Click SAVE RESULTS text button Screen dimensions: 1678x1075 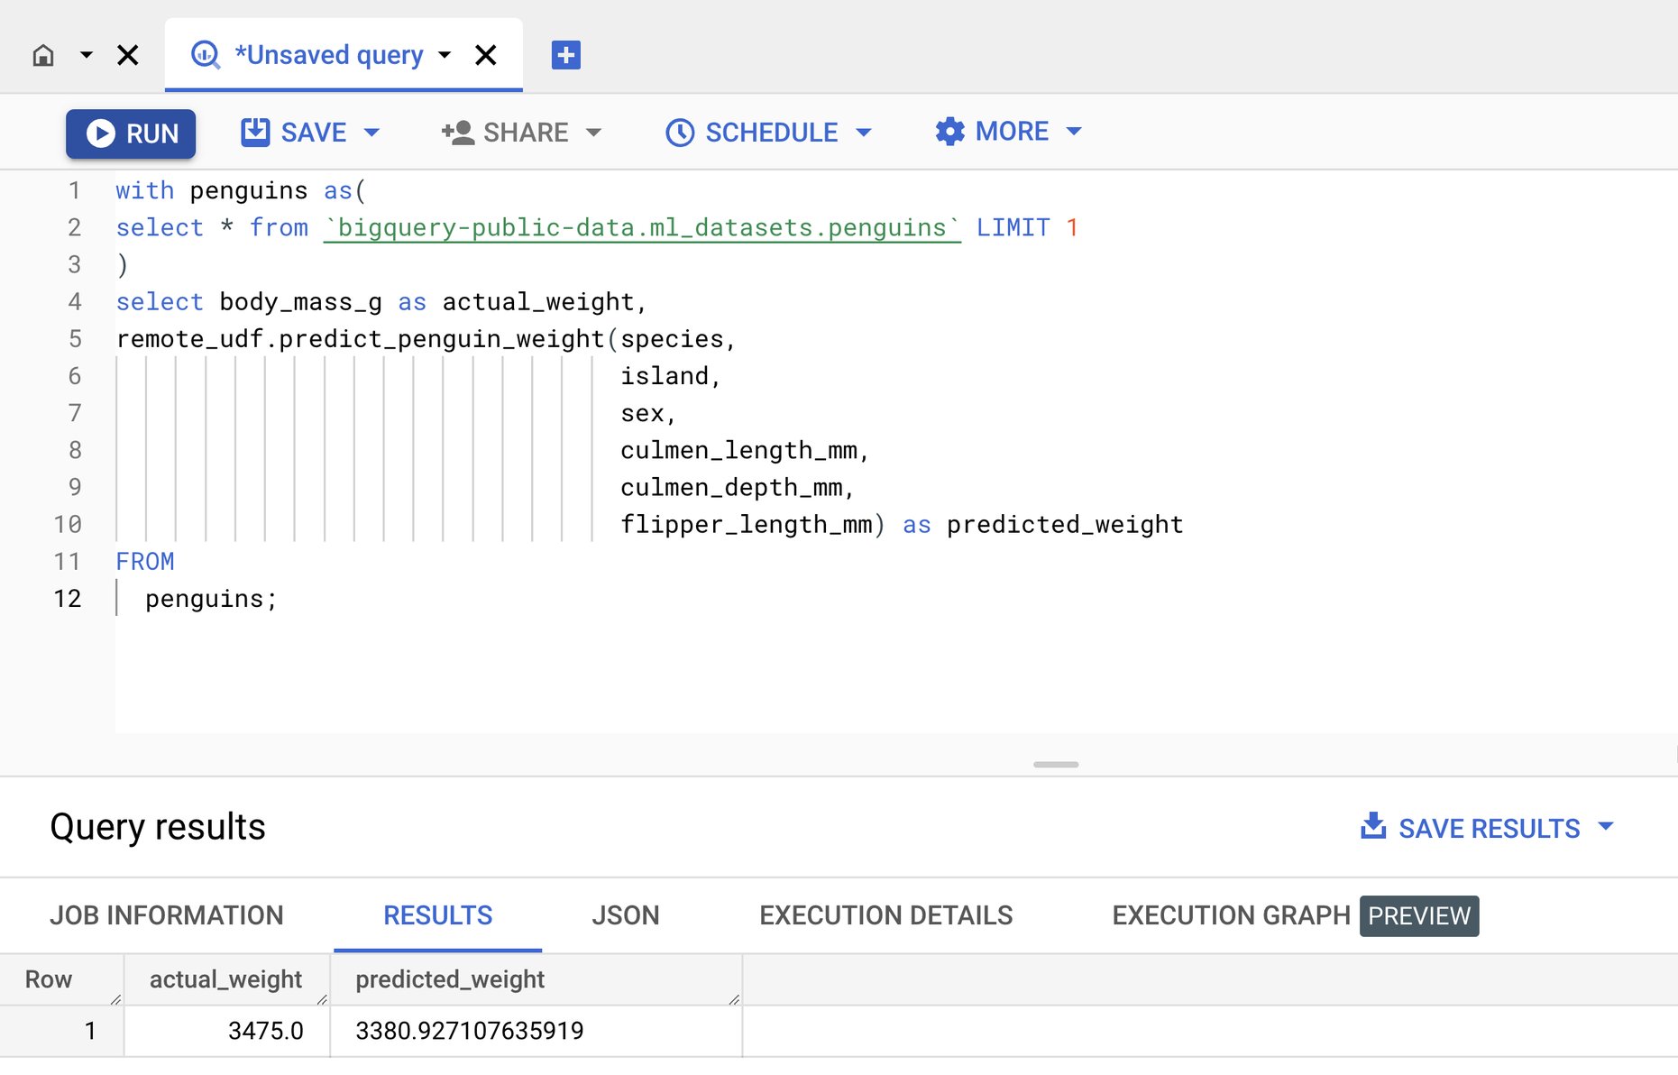click(x=1489, y=828)
